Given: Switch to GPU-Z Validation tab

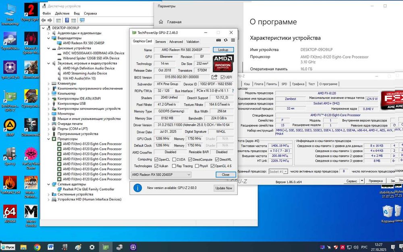Looking at the screenshot, I should tap(193, 42).
